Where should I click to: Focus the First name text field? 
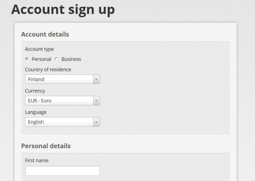click(62, 171)
